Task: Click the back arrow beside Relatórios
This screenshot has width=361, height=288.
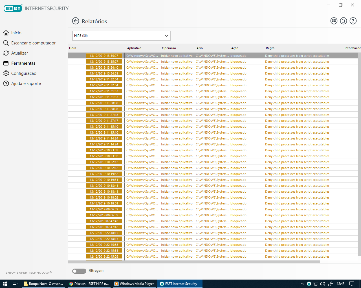Action: click(x=76, y=21)
